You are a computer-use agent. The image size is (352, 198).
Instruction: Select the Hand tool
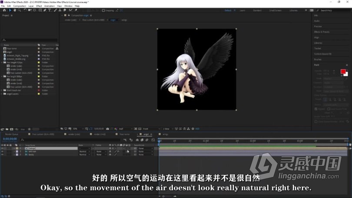pos(15,10)
